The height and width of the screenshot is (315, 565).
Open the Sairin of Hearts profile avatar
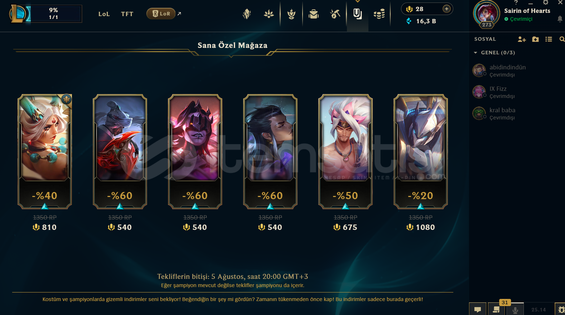486,14
